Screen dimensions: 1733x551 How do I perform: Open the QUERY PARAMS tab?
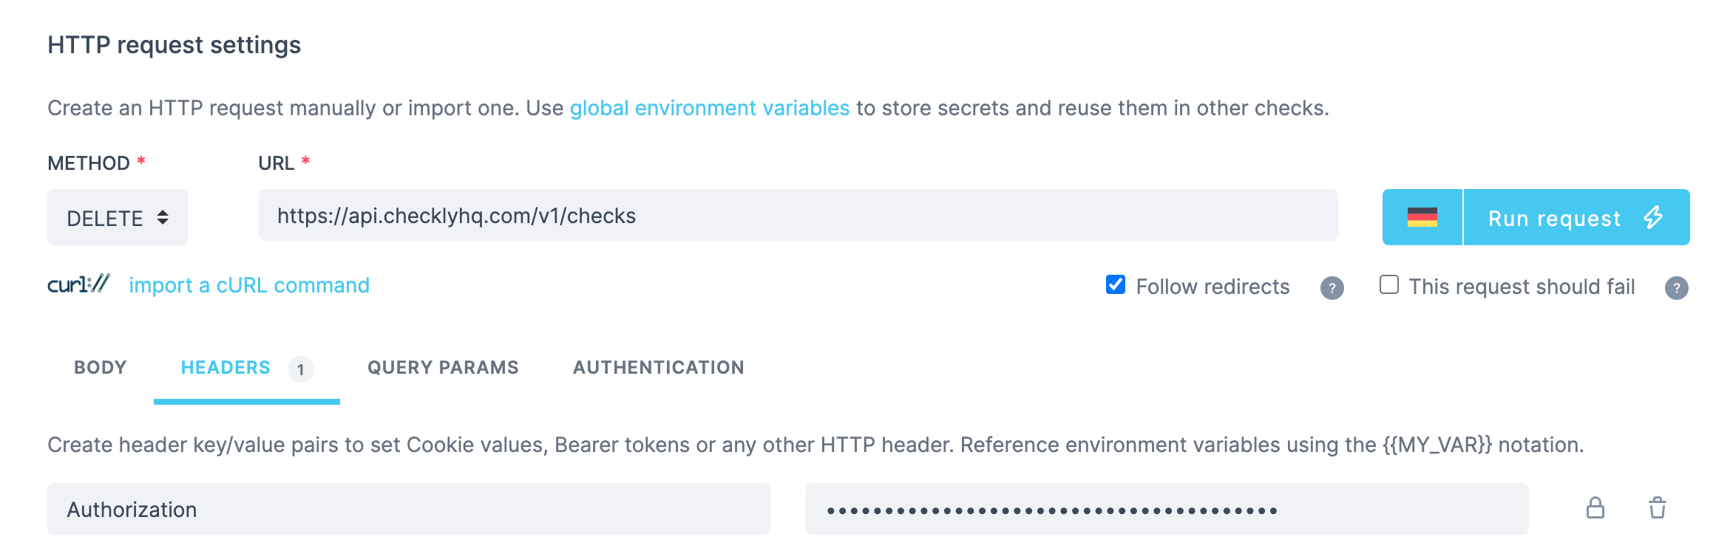click(443, 367)
